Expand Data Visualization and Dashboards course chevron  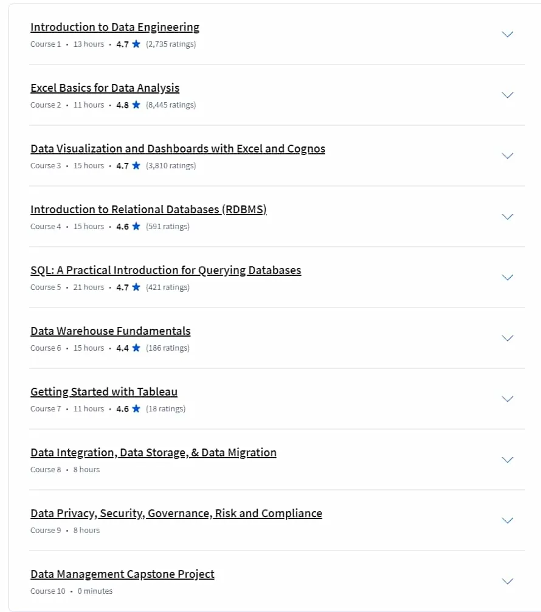pyautogui.click(x=507, y=156)
